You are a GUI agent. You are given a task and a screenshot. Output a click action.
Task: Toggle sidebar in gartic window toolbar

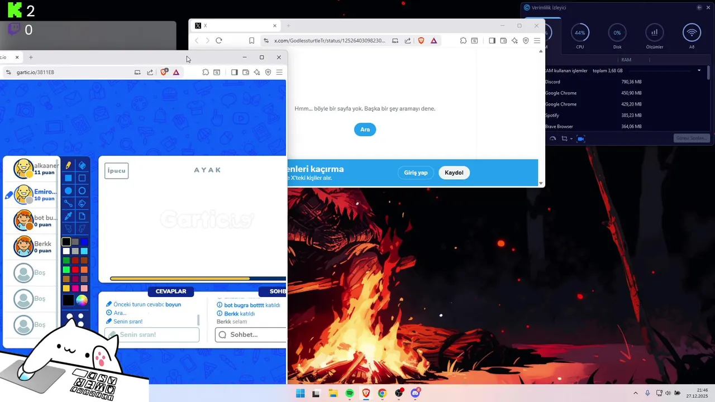234,72
